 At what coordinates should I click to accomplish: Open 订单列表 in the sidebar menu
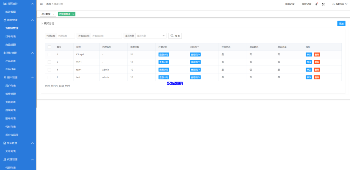point(11,37)
